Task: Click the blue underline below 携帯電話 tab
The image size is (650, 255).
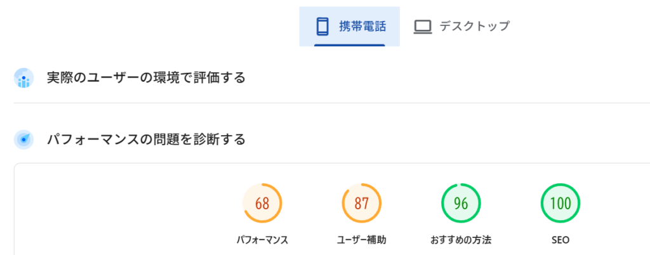Action: click(x=350, y=45)
